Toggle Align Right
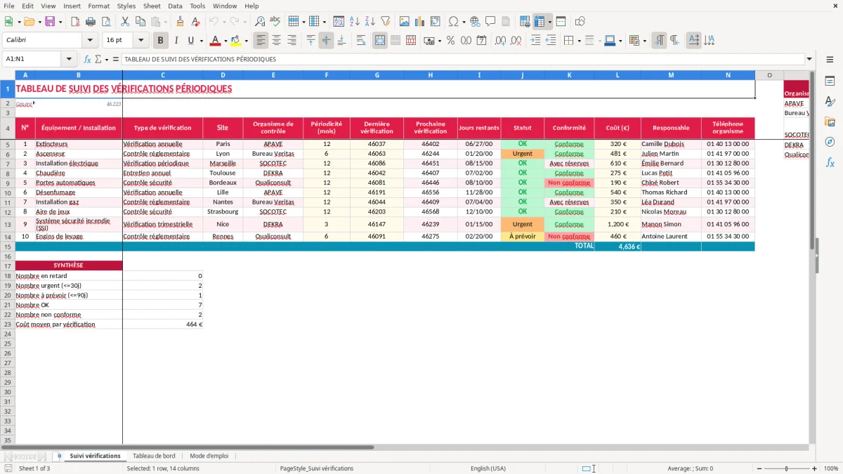 (x=292, y=41)
